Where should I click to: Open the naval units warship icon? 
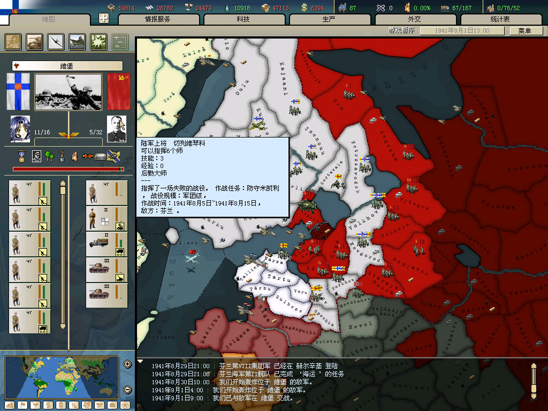[77, 42]
